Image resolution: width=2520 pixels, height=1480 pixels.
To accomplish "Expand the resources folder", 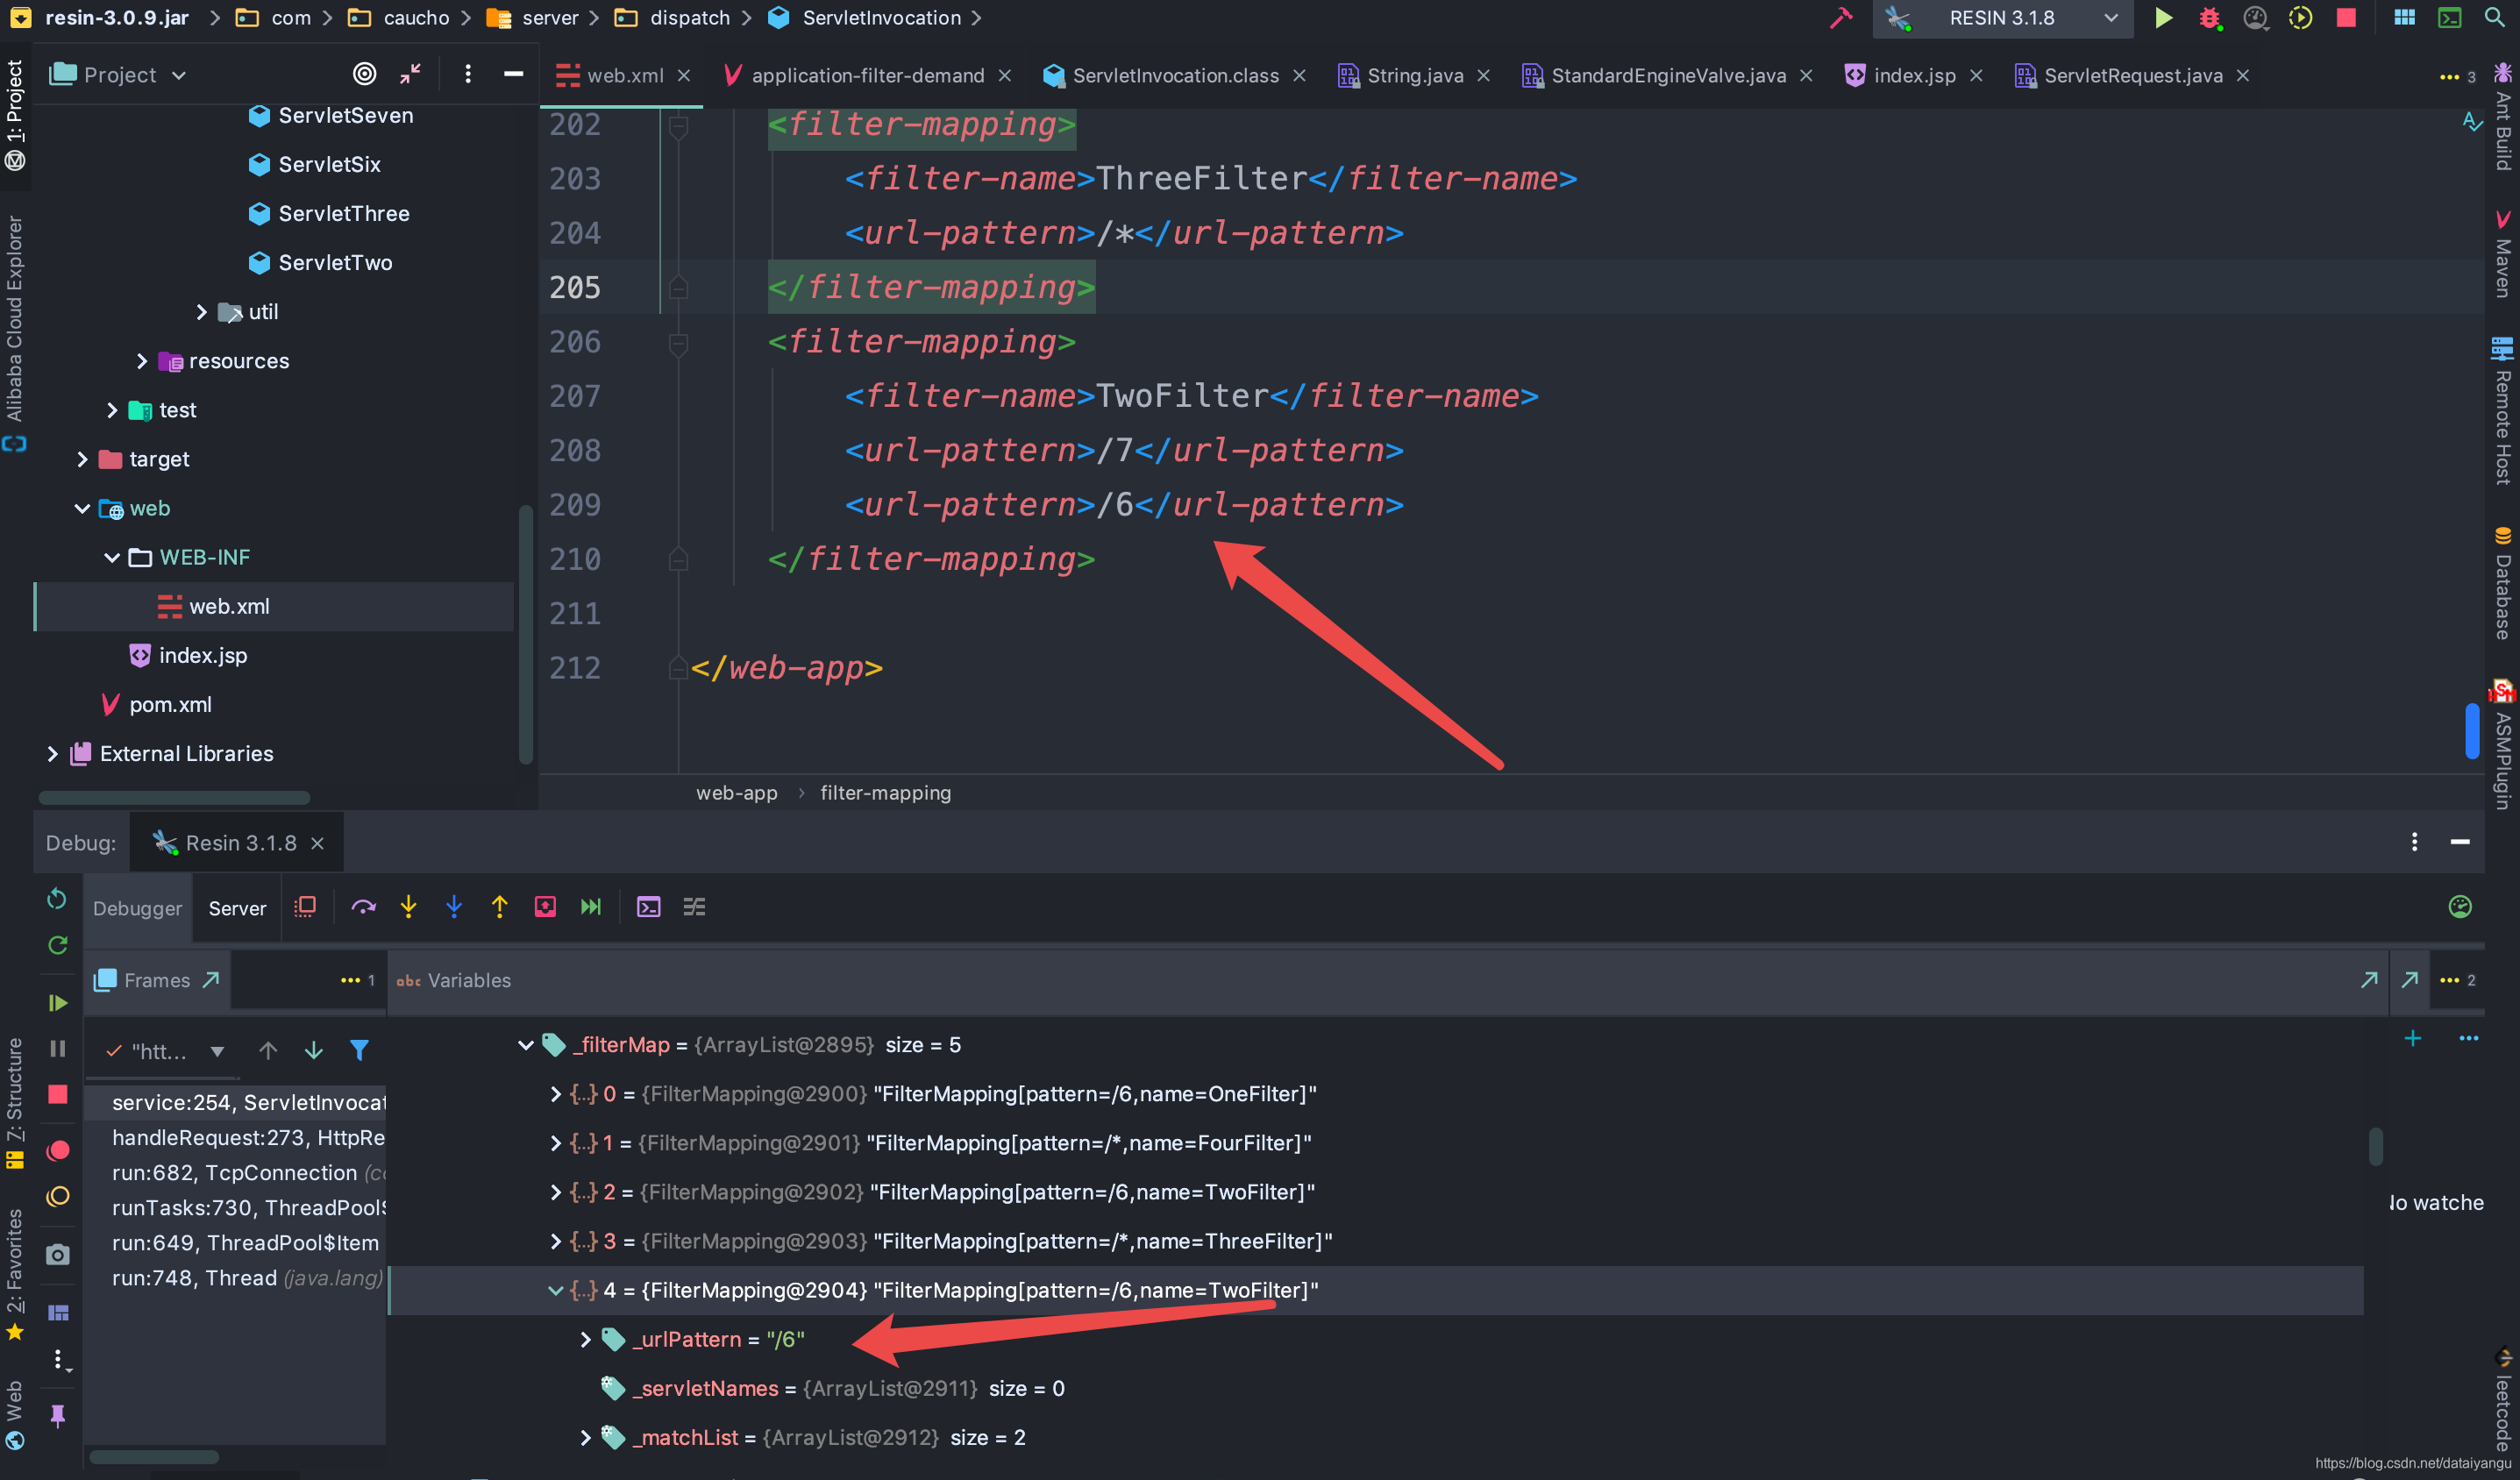I will [x=141, y=361].
